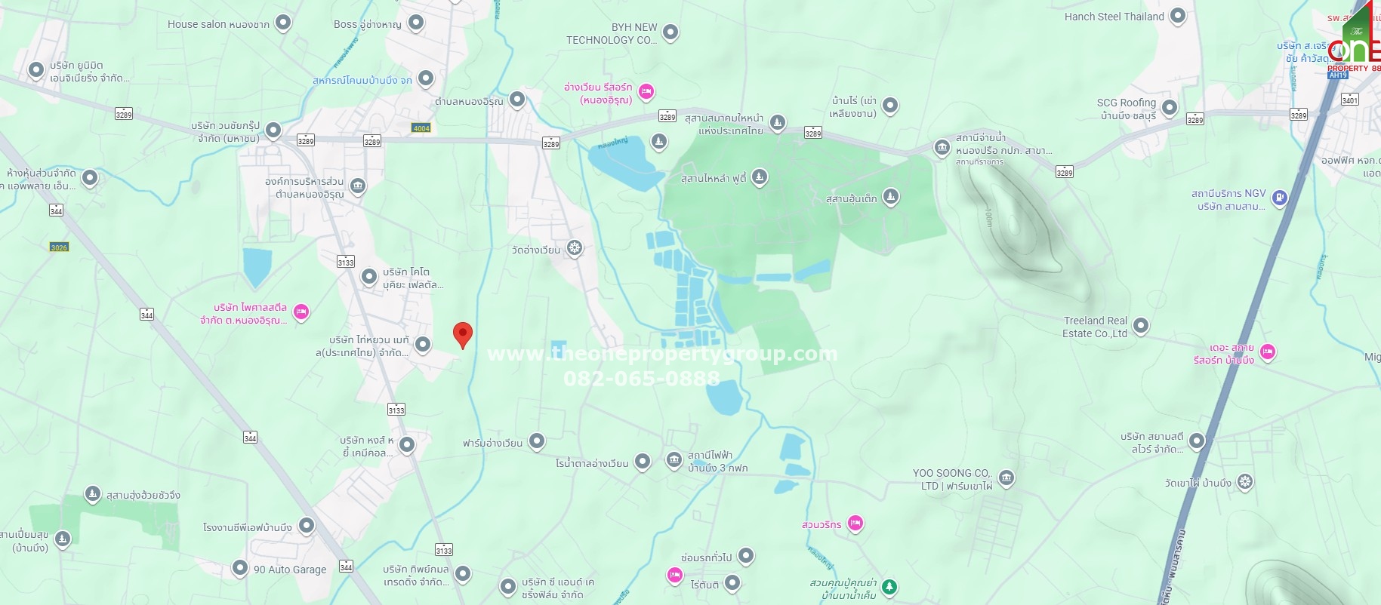This screenshot has width=1381, height=605.
Task: Select the ฟาร์มอ่างเวียน place marker
Action: click(537, 441)
